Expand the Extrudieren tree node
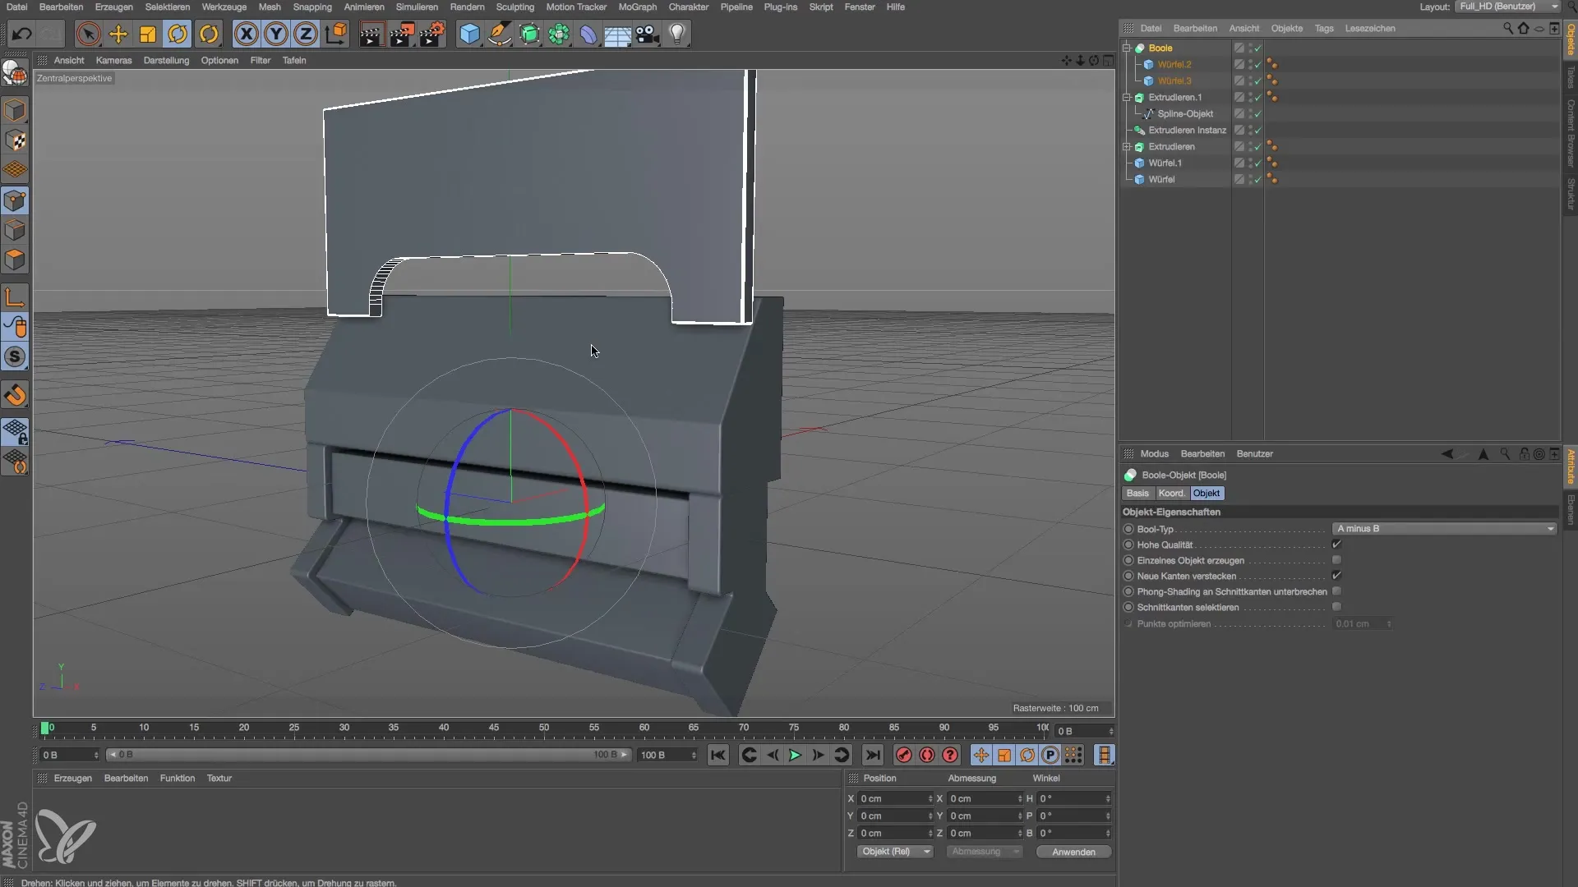1578x887 pixels. tap(1128, 146)
